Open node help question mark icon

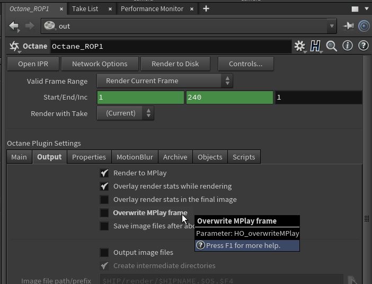coord(364,46)
